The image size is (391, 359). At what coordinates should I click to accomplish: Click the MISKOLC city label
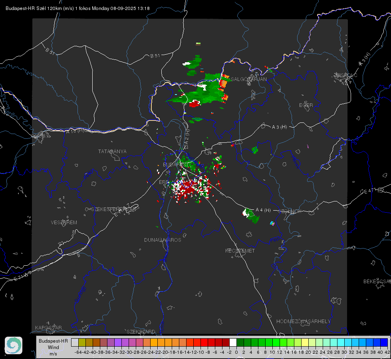(346, 75)
